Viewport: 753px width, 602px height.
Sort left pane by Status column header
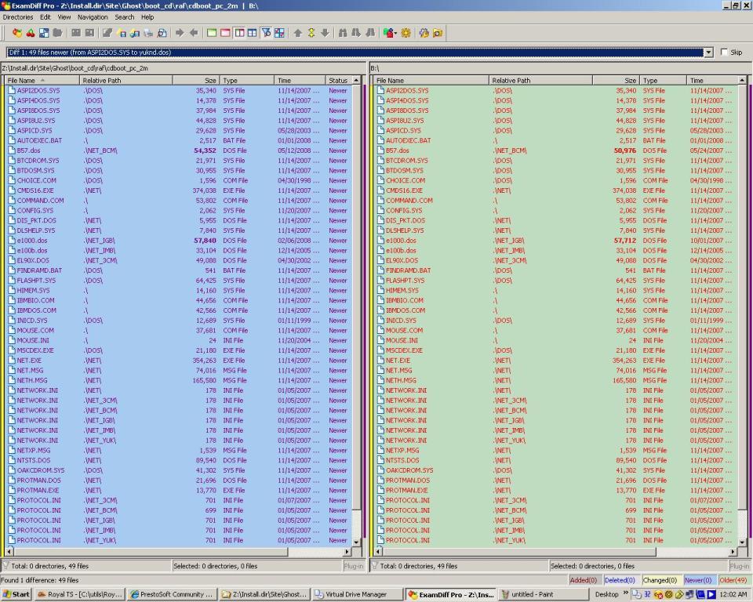pos(339,80)
